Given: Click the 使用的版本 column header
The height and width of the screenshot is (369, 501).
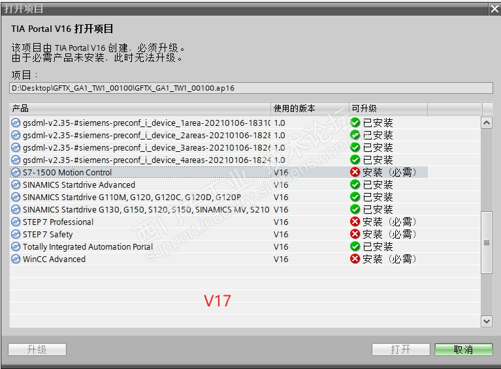Looking at the screenshot, I should 310,108.
